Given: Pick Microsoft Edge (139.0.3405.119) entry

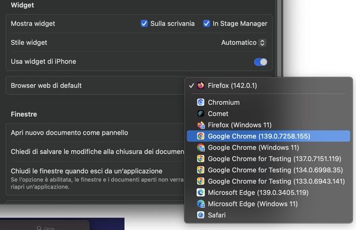Looking at the screenshot, I should click(x=268, y=193).
